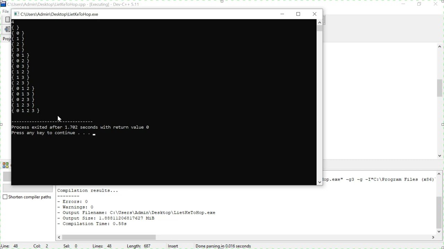The width and height of the screenshot is (444, 249).
Task: Select the '- Output Filename' log line
Action: 136,213
